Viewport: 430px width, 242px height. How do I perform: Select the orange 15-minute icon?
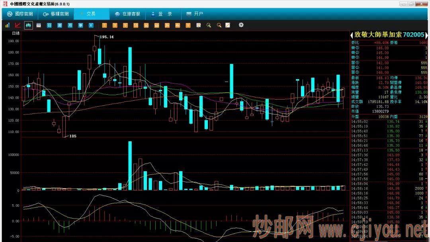136,25
